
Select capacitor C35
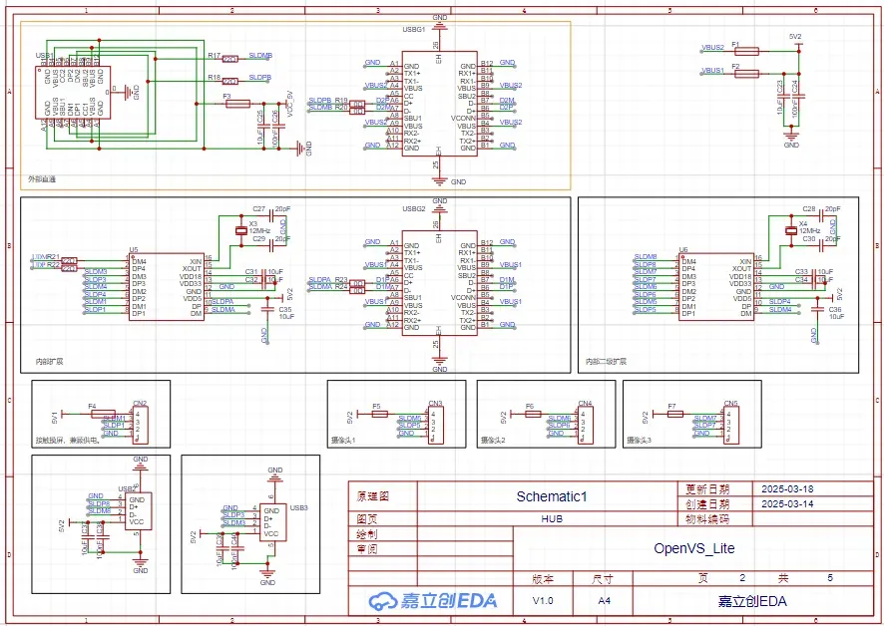coord(267,309)
